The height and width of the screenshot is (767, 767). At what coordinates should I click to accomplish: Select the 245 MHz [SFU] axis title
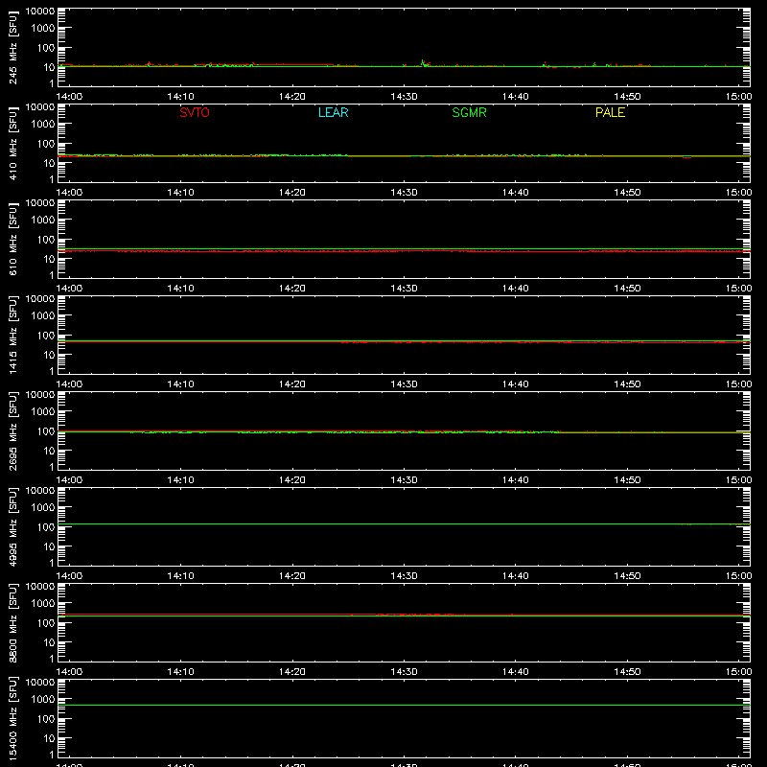tap(12, 48)
